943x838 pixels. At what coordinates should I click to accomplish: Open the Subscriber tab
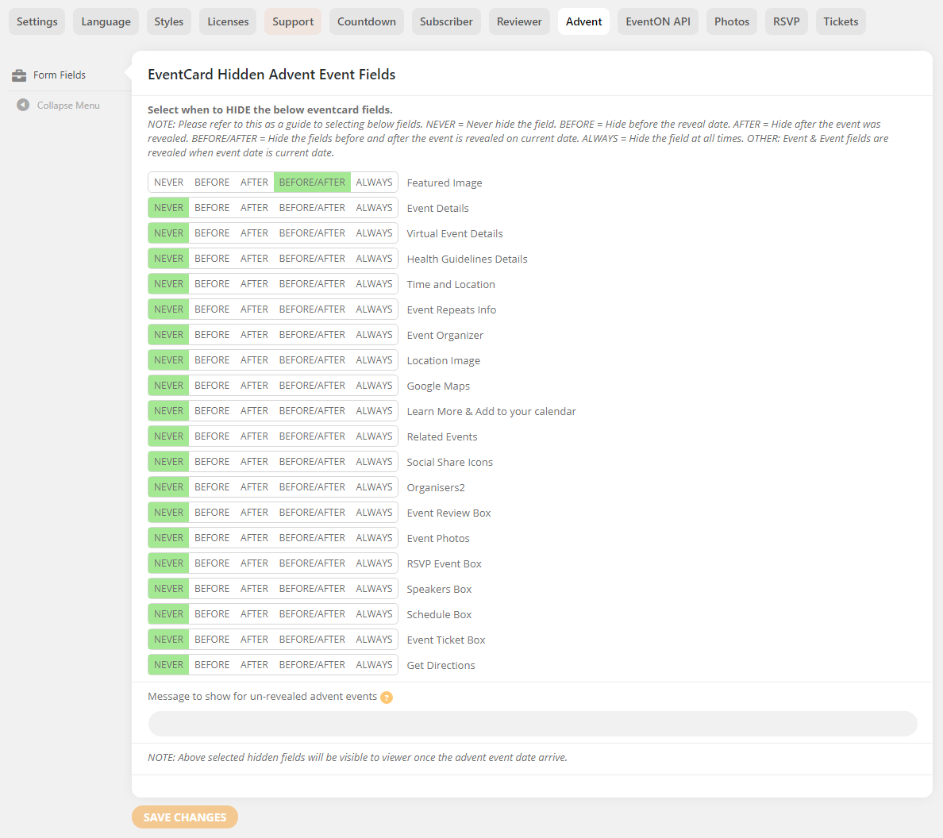[x=446, y=21]
